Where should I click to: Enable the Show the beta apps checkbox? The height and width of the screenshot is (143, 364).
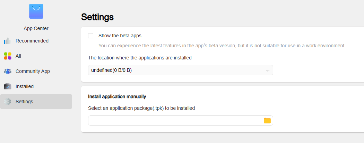[91, 36]
